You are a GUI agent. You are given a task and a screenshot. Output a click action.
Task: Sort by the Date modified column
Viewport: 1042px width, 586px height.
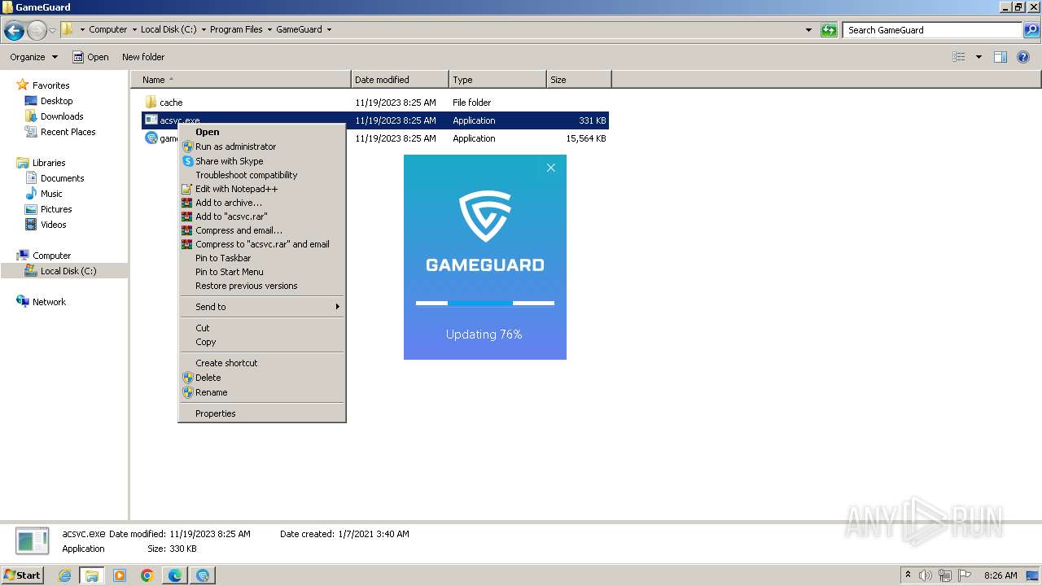click(400, 80)
